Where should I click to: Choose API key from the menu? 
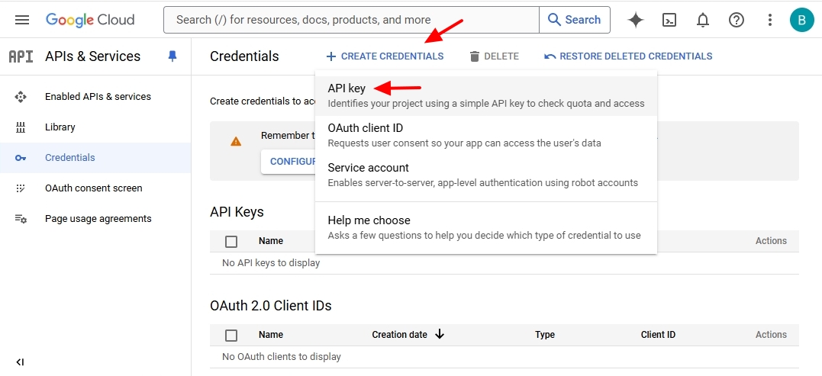click(x=486, y=95)
